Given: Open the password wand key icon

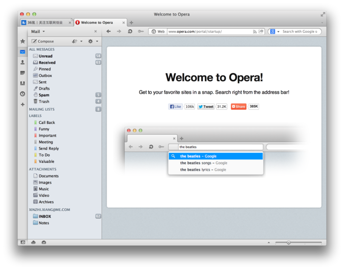Looking at the screenshot, I should point(141,31).
